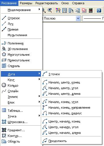Choose arc Начало, конец, радиус
This screenshot has height=146, width=104.
[71, 113]
